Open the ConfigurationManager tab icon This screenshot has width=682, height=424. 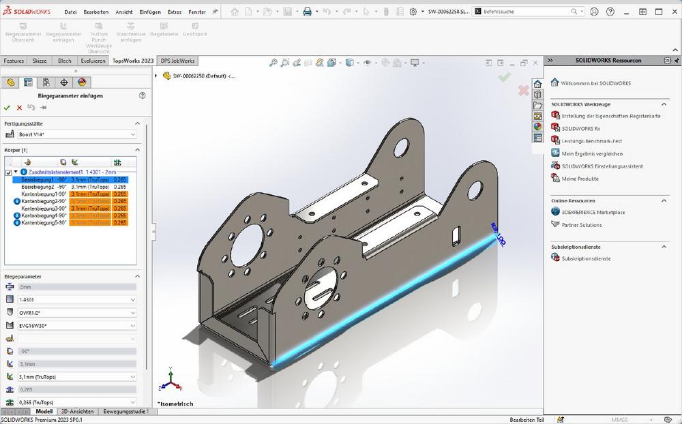pyautogui.click(x=46, y=82)
